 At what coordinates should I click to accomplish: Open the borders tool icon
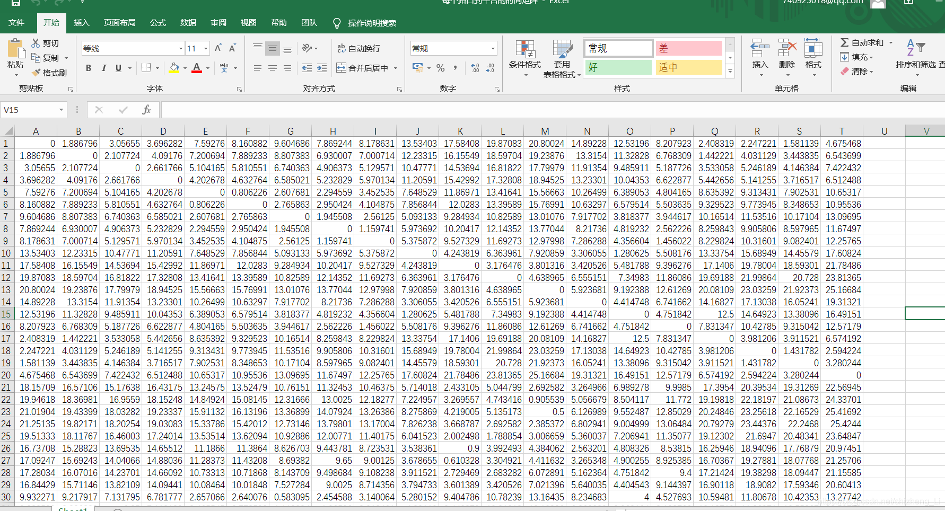146,68
